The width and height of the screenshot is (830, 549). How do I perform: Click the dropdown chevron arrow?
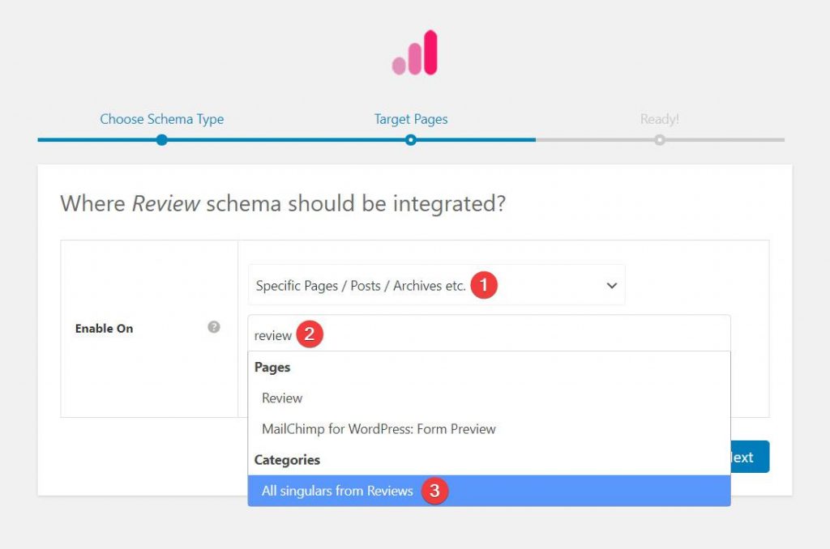[x=611, y=285]
